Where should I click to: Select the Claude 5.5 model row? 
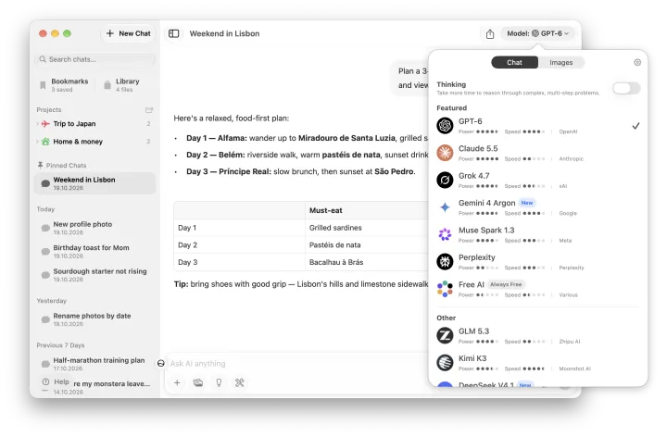[537, 153]
